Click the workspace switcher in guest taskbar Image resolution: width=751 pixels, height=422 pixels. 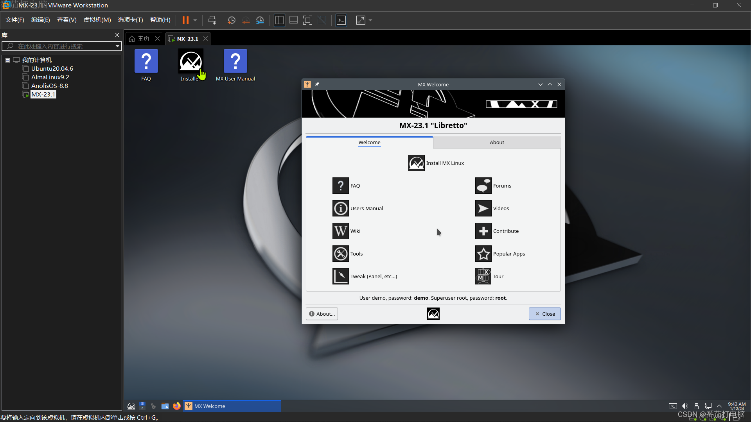pyautogui.click(x=142, y=406)
